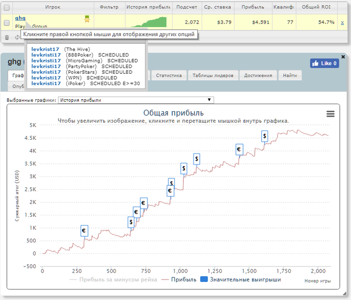The height and width of the screenshot is (300, 351).
Task: Open the 'Таблицы лидеров' tab
Action: pos(214,75)
